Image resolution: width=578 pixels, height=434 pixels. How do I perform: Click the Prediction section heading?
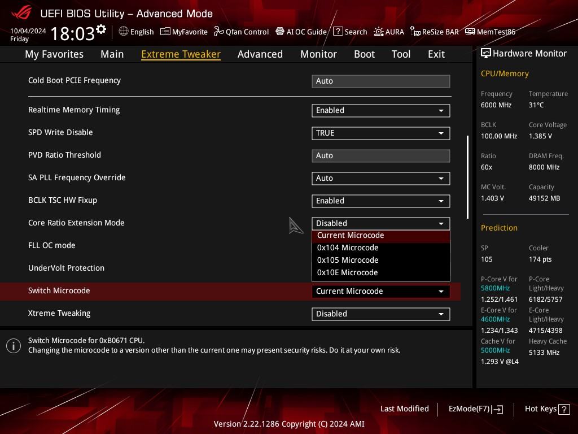499,228
